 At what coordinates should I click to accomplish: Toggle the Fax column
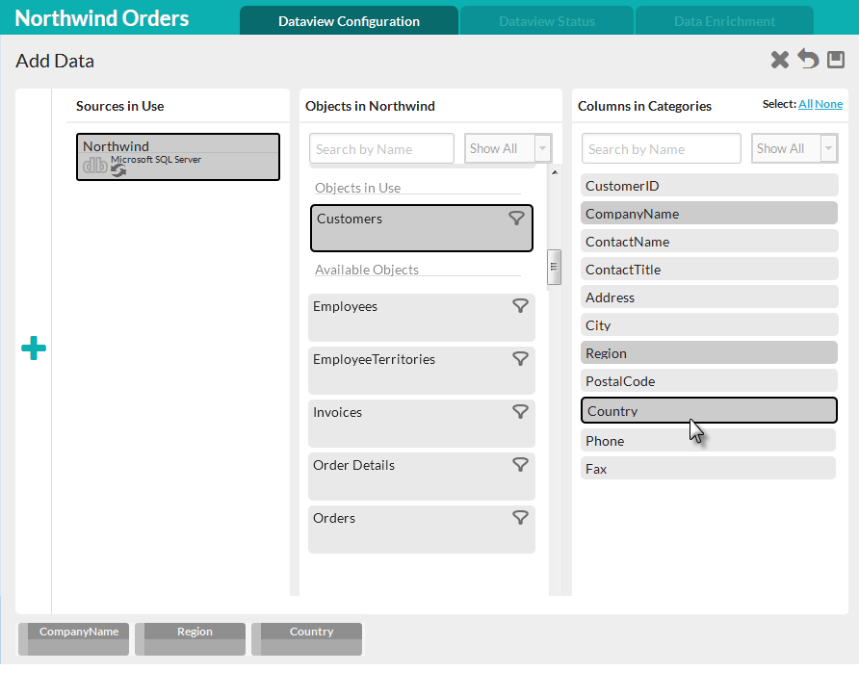pos(709,468)
